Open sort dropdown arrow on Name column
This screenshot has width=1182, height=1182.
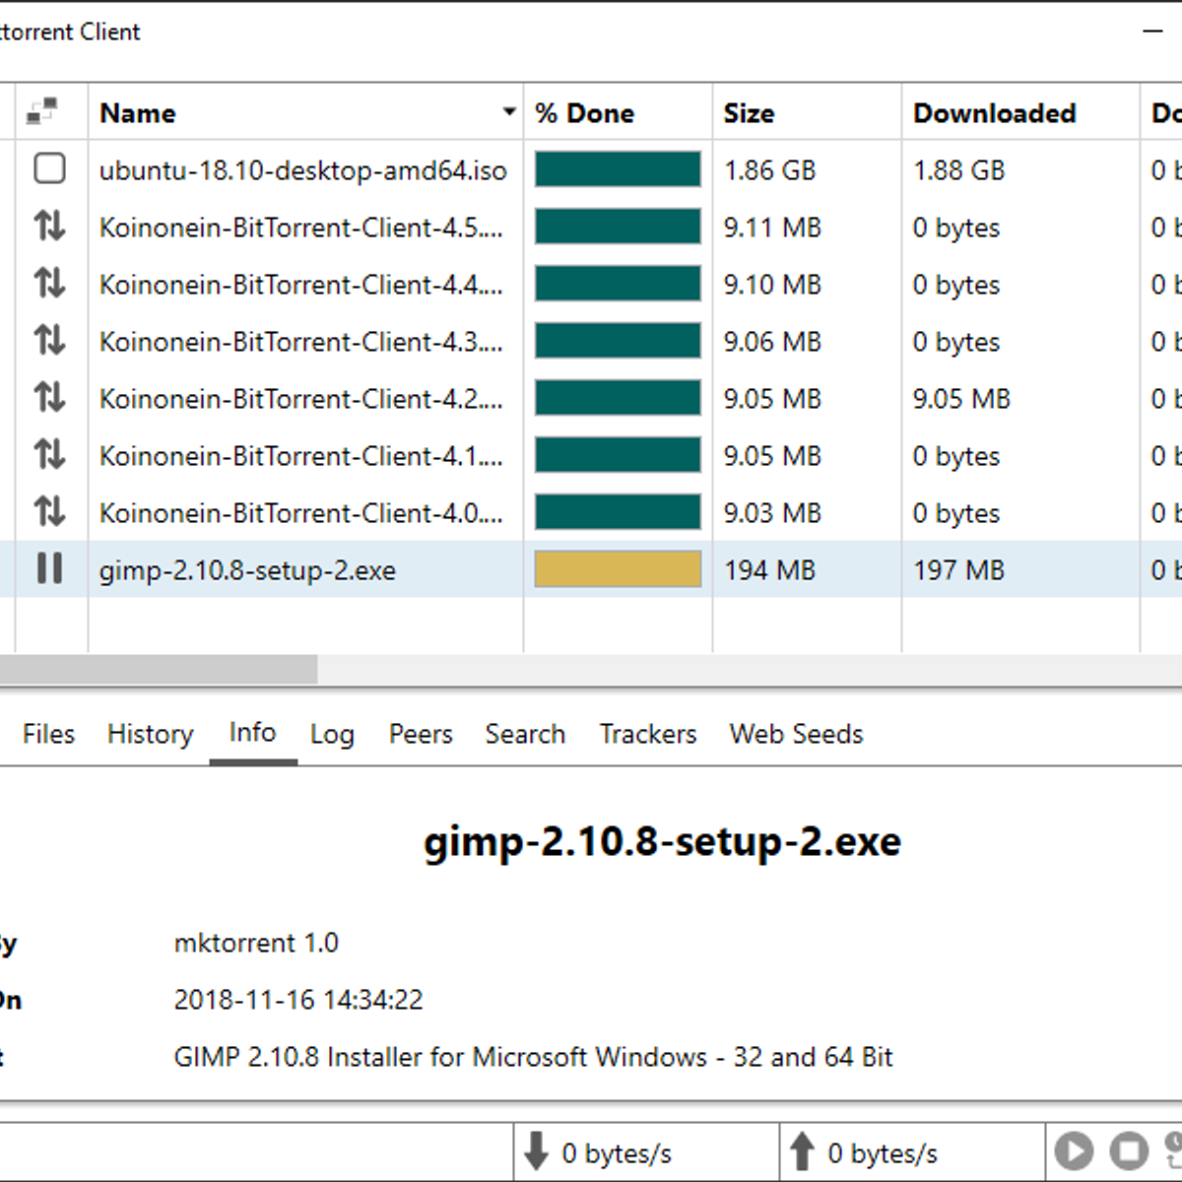point(509,112)
